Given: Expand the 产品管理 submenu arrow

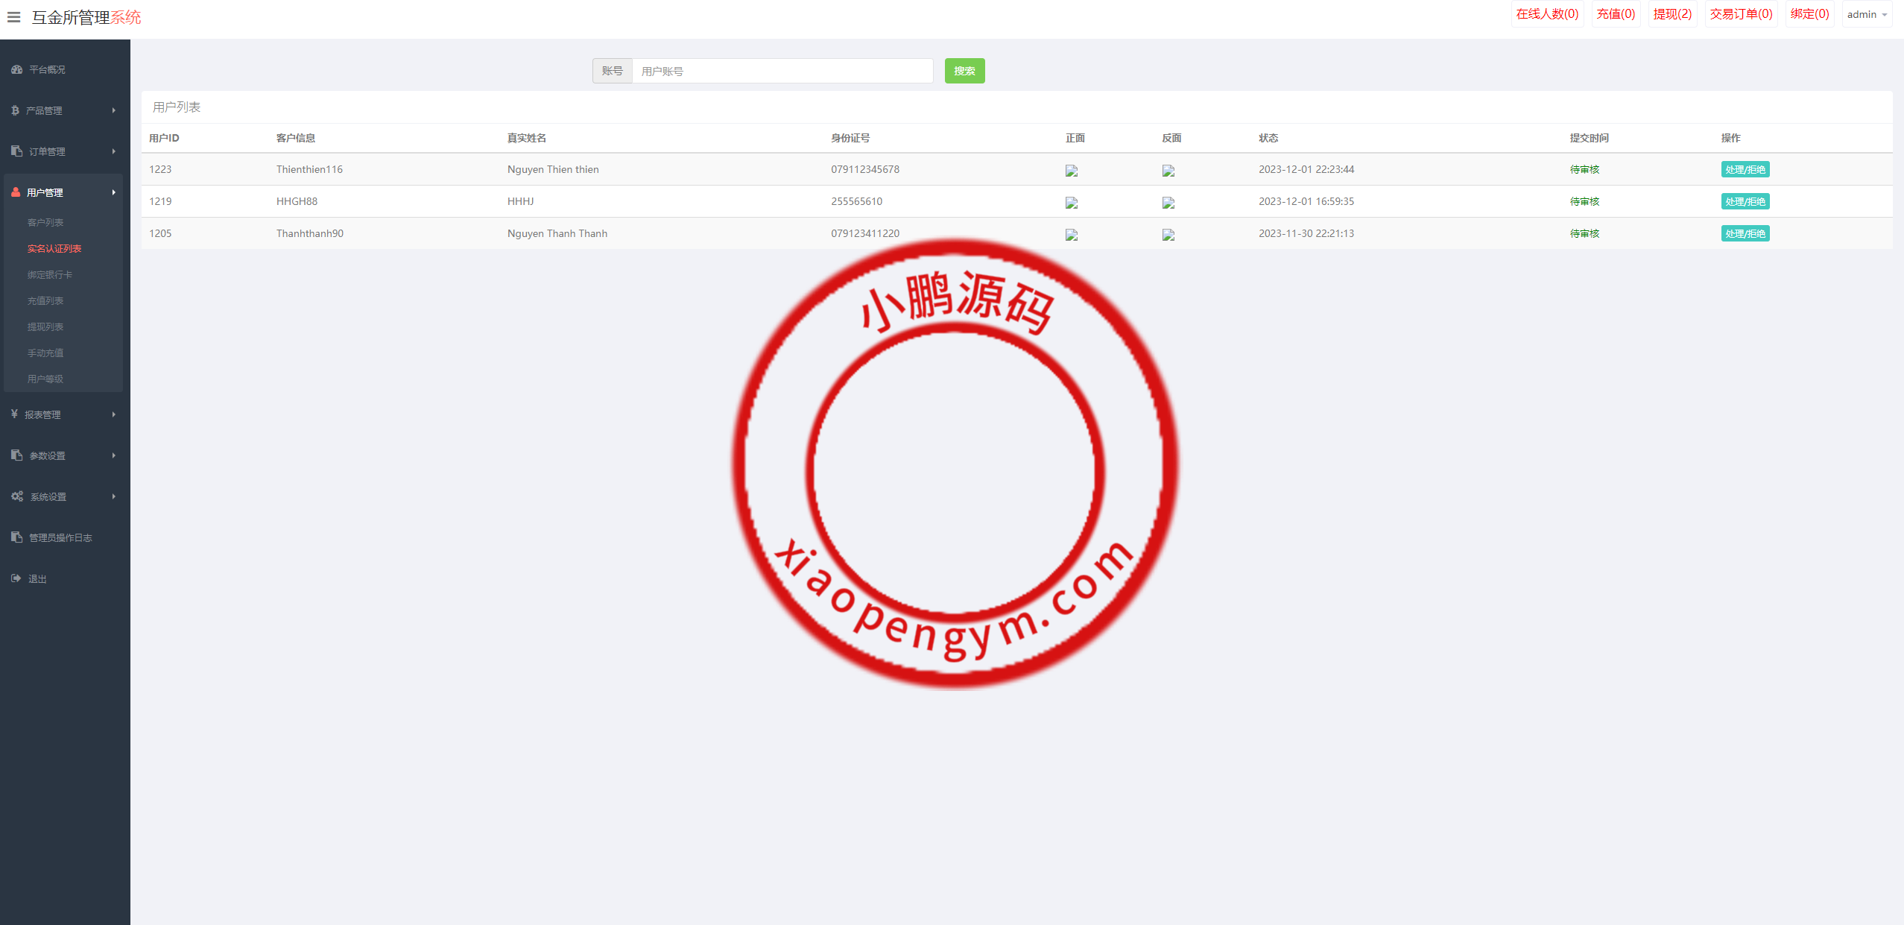Looking at the screenshot, I should click(x=114, y=110).
